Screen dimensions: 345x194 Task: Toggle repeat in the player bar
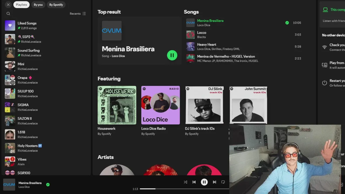point(223,182)
